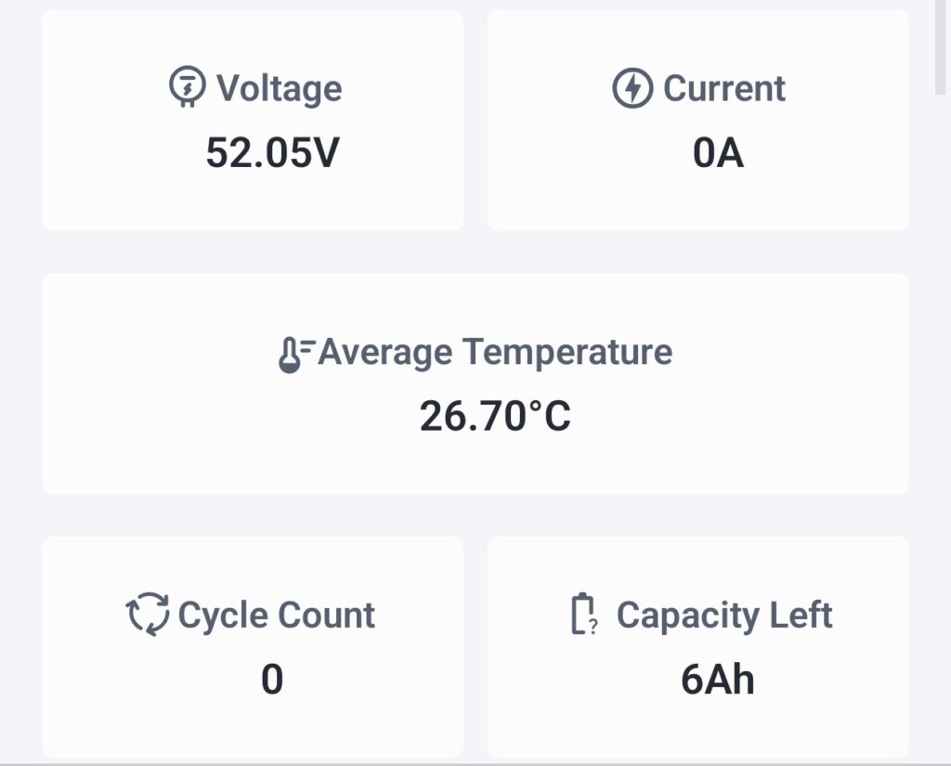Click the Cycle Count value 0
The height and width of the screenshot is (766, 951).
click(271, 680)
